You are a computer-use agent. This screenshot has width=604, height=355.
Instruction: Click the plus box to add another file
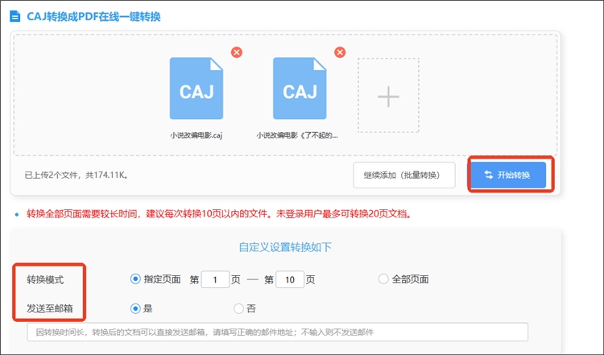[388, 96]
